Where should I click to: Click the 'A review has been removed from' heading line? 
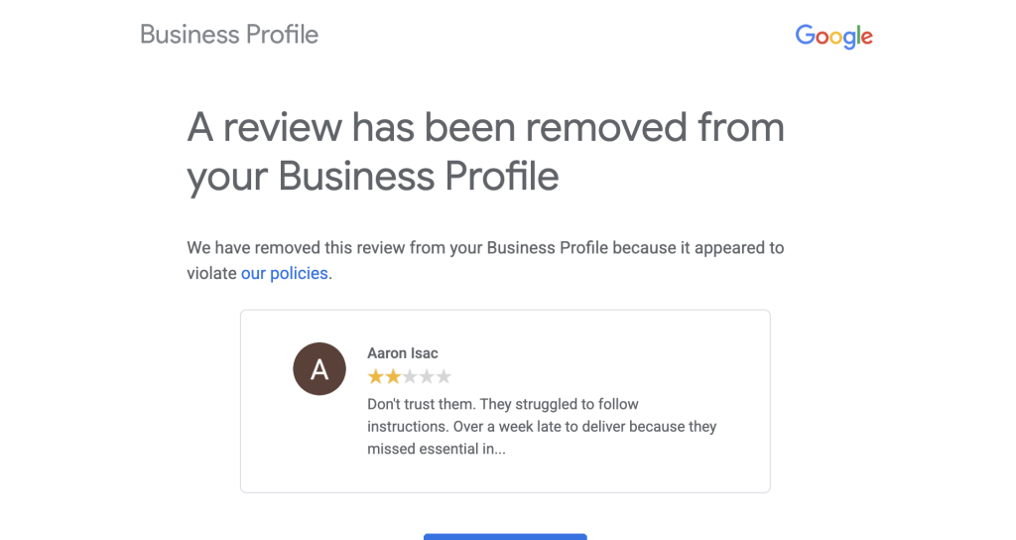[485, 128]
